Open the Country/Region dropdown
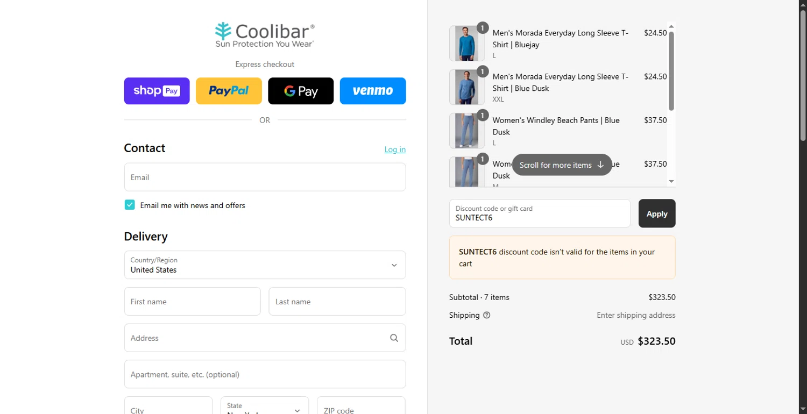807x414 pixels. [265, 265]
